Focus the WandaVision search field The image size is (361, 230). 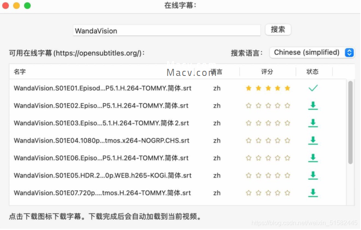167,30
